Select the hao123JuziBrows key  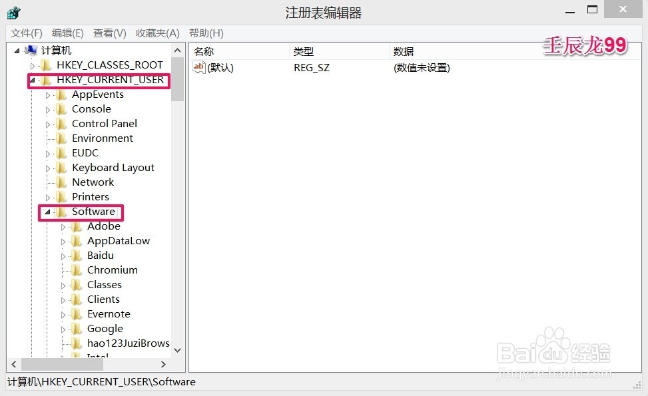[x=127, y=343]
